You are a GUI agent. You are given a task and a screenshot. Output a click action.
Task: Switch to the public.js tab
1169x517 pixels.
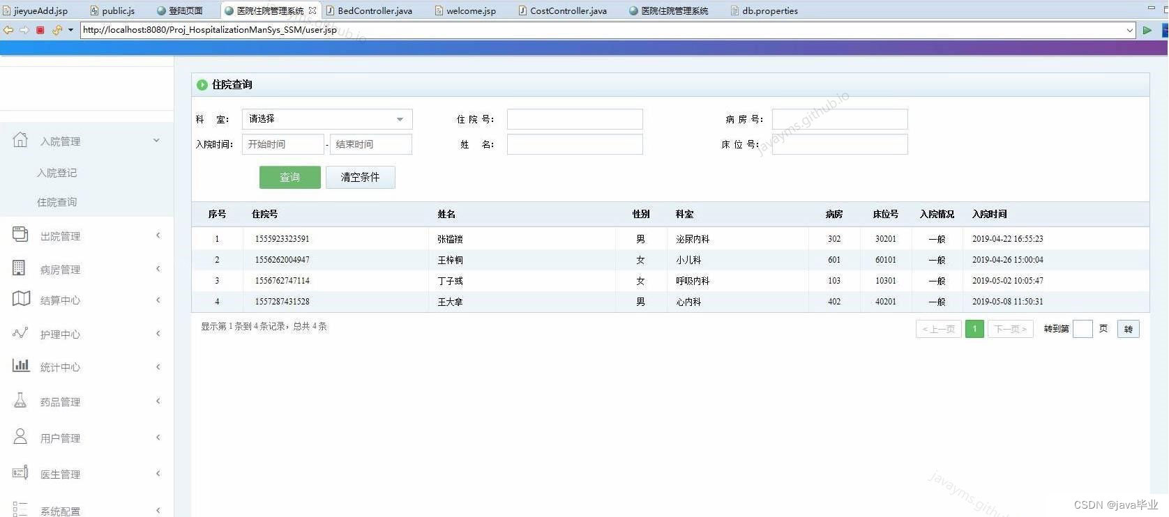[x=112, y=10]
